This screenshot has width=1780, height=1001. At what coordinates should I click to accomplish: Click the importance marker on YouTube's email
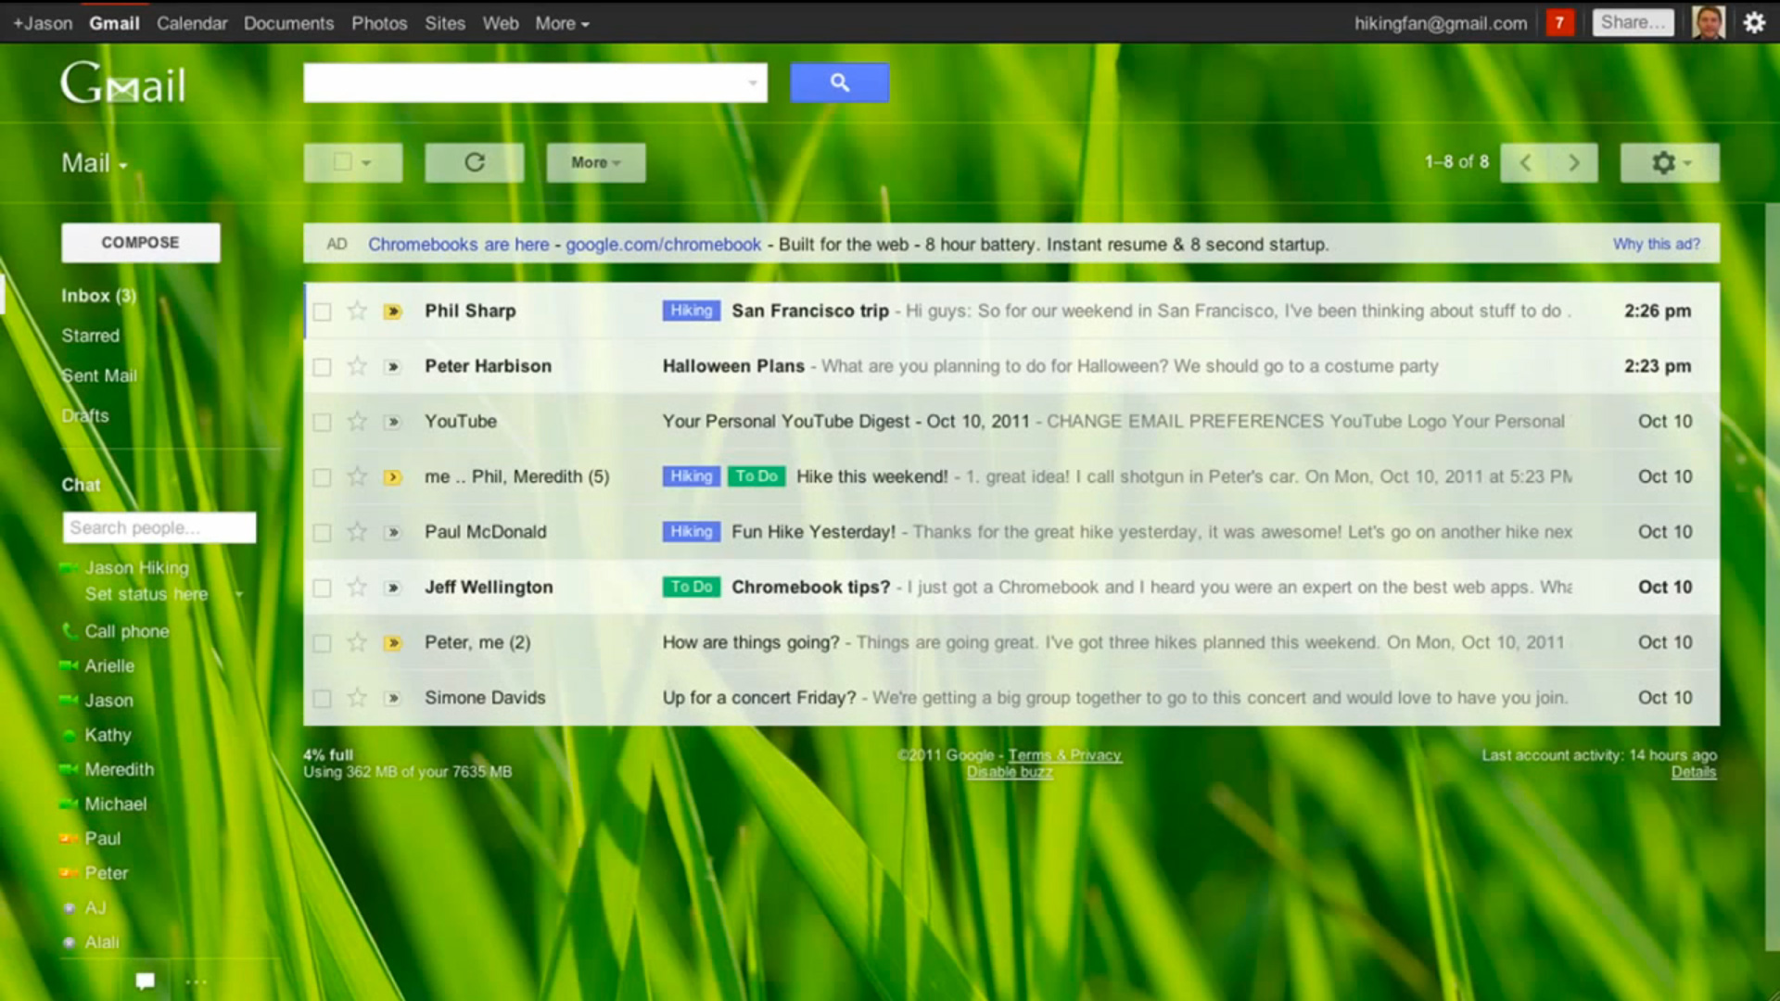(392, 422)
